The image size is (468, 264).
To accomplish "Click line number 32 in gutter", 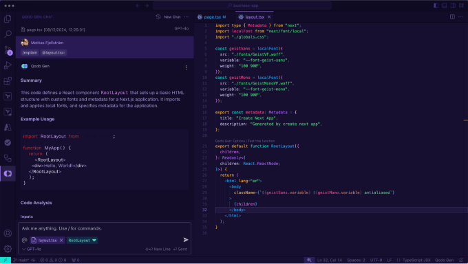I will coord(204,210).
